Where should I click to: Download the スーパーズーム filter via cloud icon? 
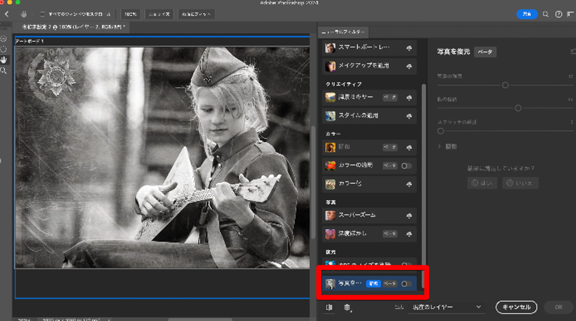pyautogui.click(x=408, y=216)
